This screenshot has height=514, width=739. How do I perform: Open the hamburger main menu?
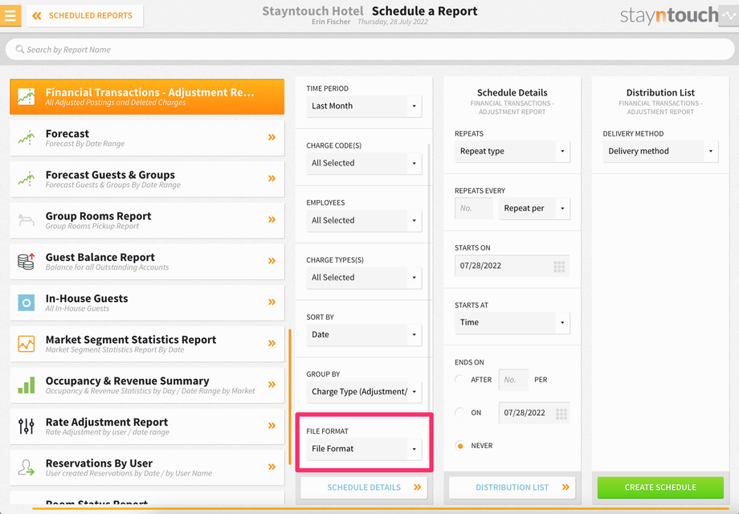[x=10, y=15]
